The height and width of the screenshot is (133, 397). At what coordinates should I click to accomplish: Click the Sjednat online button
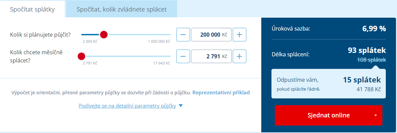click(x=328, y=115)
